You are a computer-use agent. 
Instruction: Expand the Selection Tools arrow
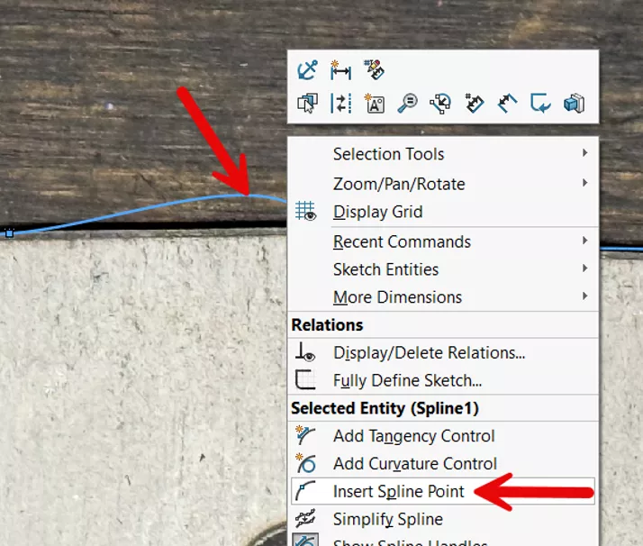[x=584, y=152]
